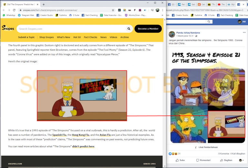This screenshot has height=168, width=248.
Task: Open the G Suite bookmark in the left window
Action: point(74,15)
